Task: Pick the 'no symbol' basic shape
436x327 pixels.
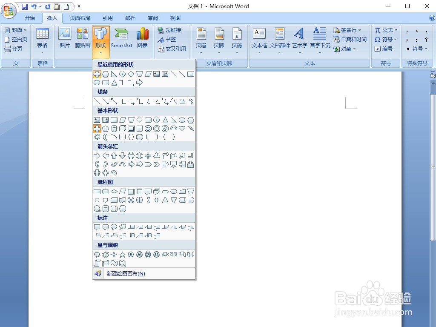Action: 165,129
